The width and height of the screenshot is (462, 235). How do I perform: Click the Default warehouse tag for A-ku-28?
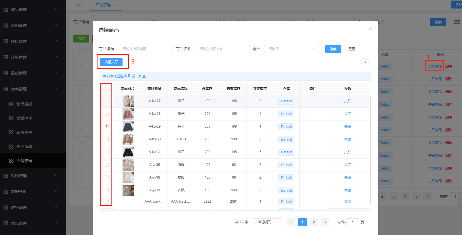click(286, 114)
